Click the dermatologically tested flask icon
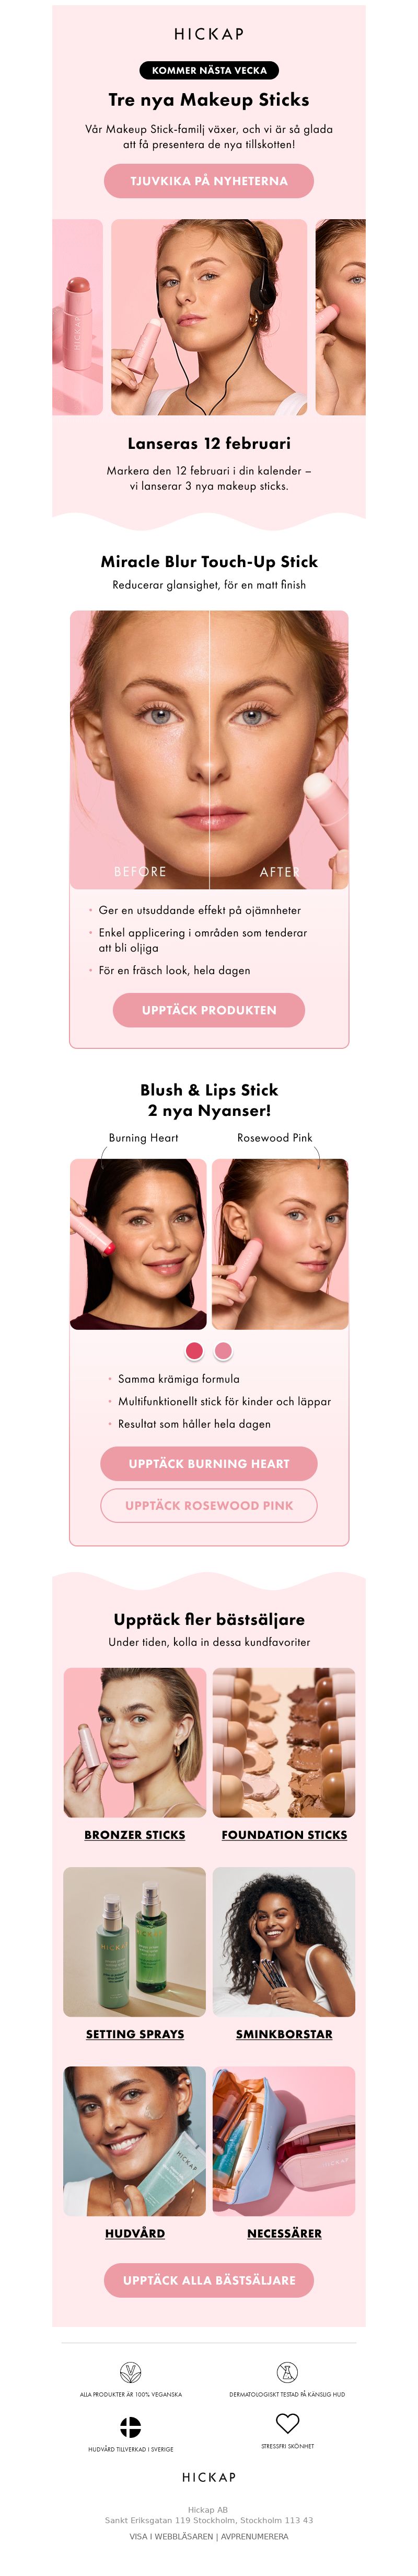 pos(287,2372)
